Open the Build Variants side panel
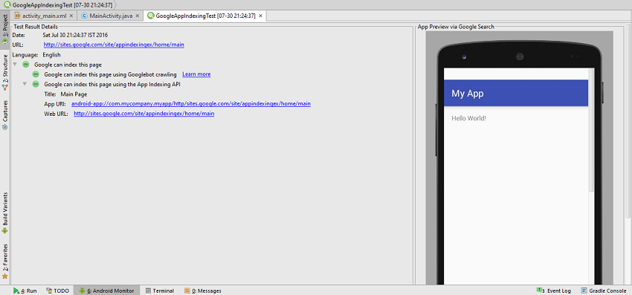 point(5,213)
